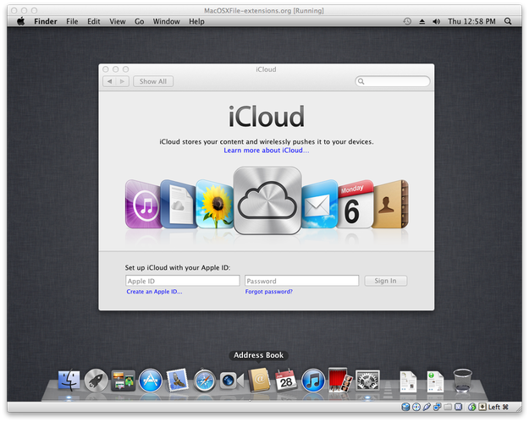Click the VirtualBox network status icon
Screen dimensions: 529x422
(438, 407)
